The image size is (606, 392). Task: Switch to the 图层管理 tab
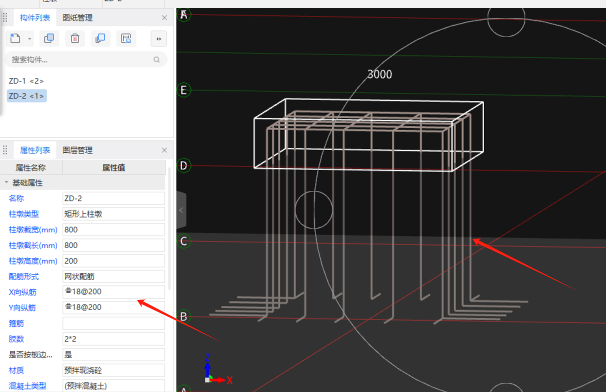pyautogui.click(x=77, y=150)
